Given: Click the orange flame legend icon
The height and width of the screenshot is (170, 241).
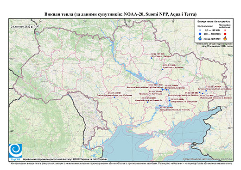Looking at the screenshot, I should coord(225,38).
